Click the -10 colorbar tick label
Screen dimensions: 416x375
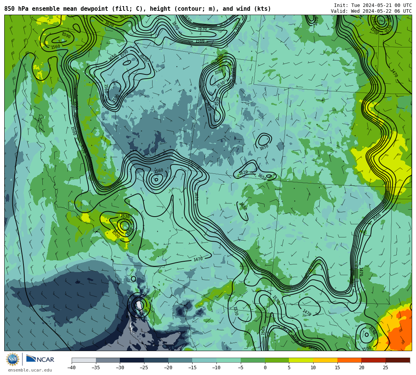click(216, 368)
